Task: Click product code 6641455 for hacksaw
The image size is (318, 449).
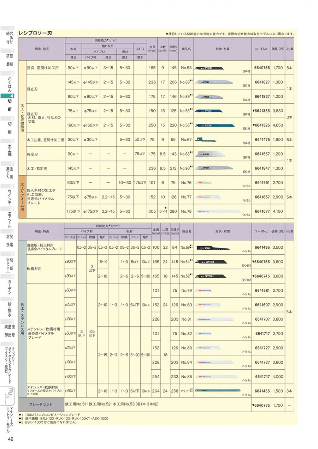Action: 262,390
